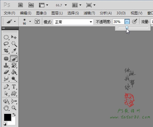The width and height of the screenshot is (153, 127).
Task: Swap foreground and background colors
Action: click(14, 114)
